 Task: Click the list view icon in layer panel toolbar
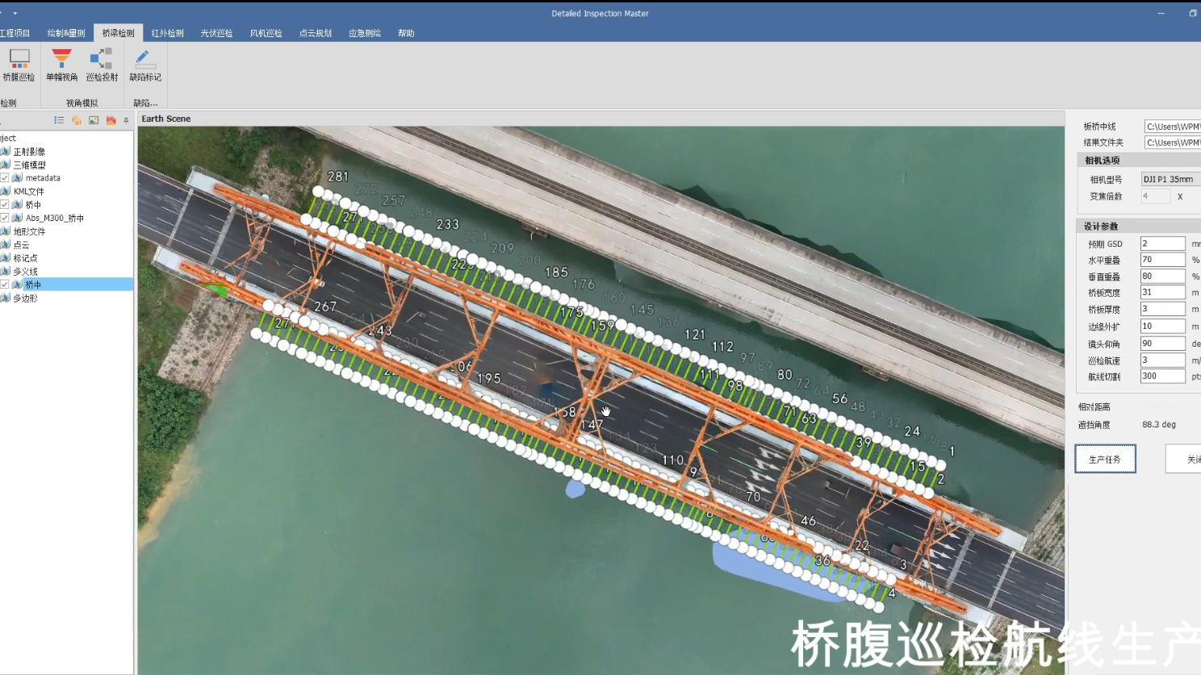click(x=59, y=120)
